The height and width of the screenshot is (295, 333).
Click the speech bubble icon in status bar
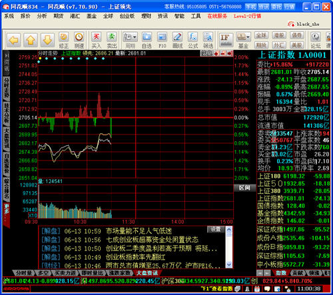pyautogui.click(x=267, y=289)
